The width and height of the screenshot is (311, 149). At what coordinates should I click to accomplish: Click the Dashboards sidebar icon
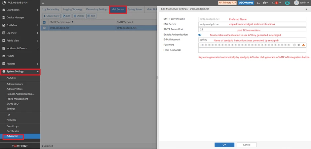[4, 10]
